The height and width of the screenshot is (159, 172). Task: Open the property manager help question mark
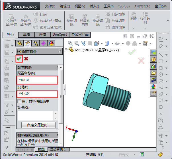tap(59, 51)
